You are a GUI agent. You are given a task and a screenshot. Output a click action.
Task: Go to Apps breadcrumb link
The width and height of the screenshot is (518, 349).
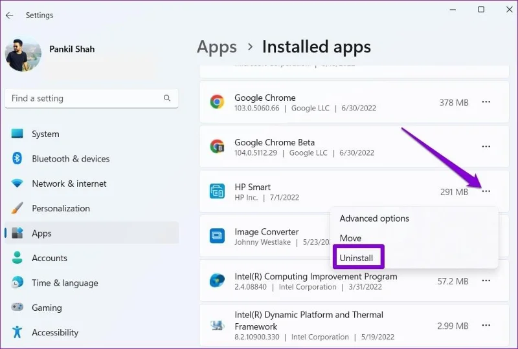click(217, 47)
